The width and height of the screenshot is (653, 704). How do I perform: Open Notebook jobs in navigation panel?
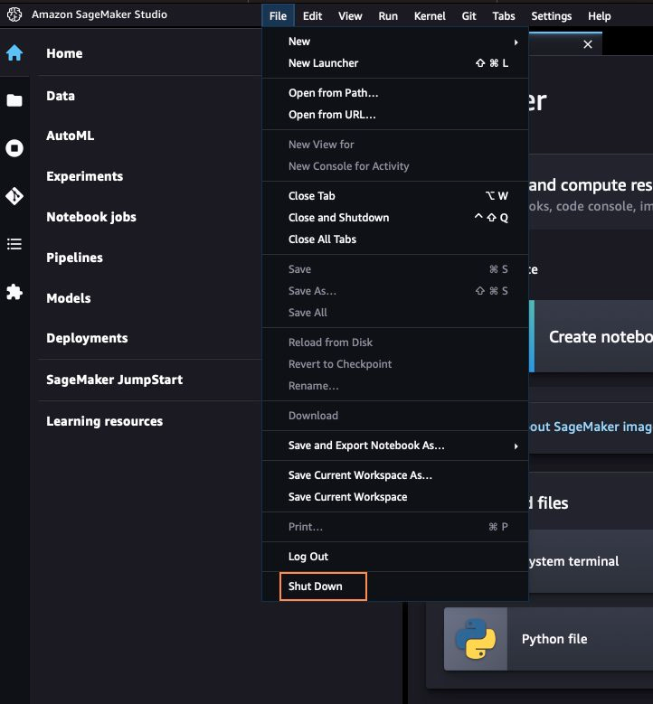click(91, 217)
